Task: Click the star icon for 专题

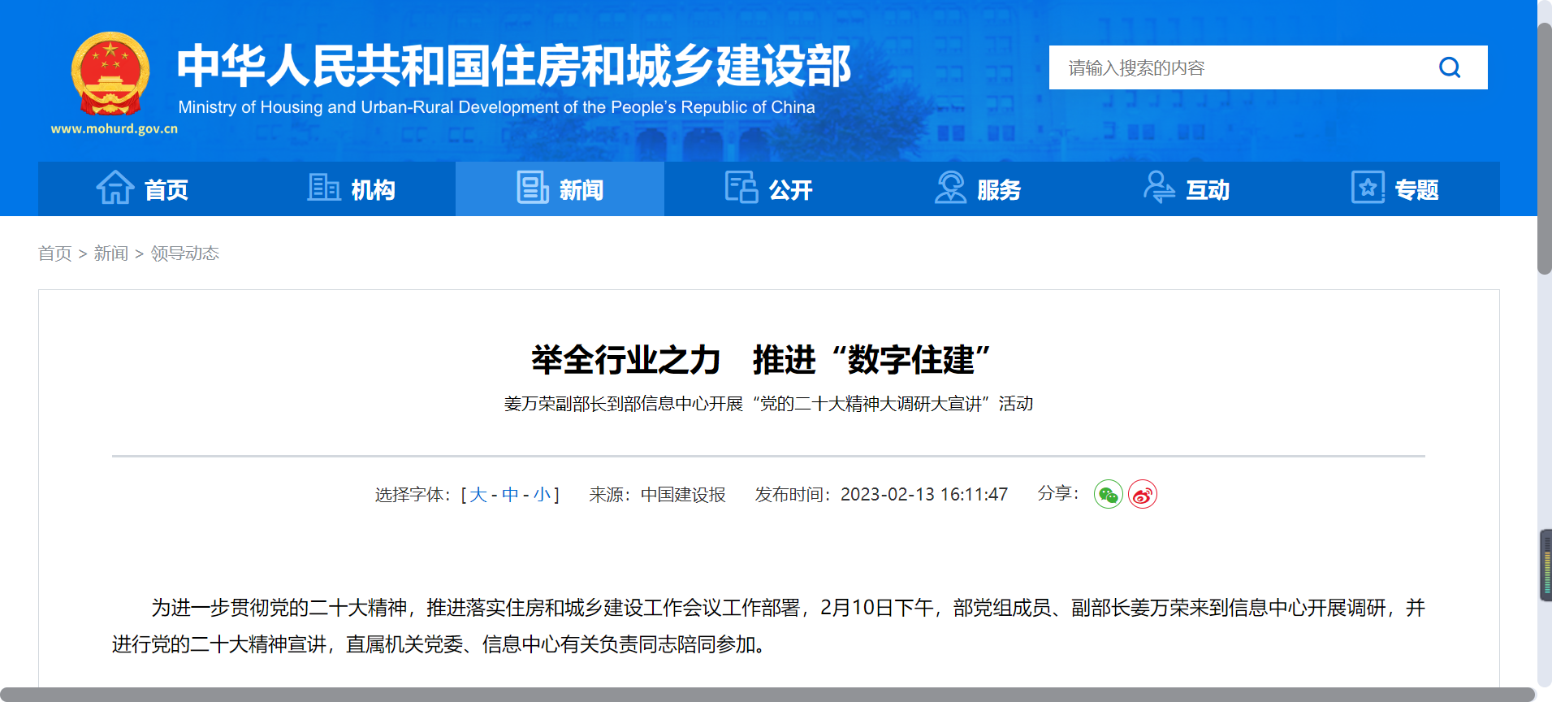Action: 1368,188
